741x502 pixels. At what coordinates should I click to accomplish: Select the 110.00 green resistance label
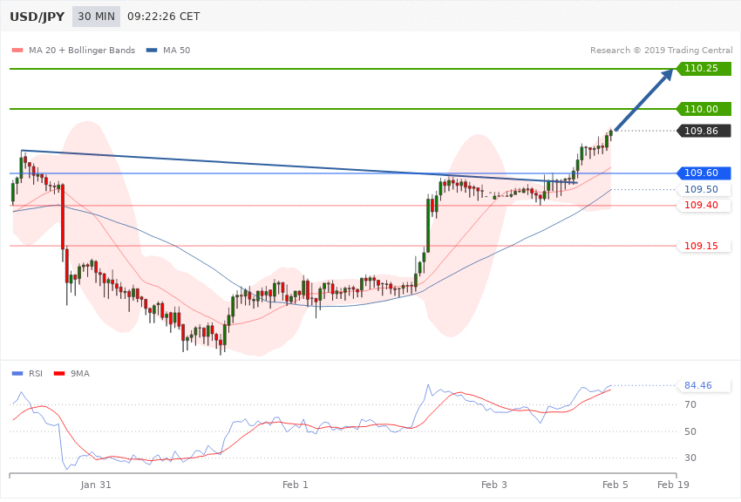click(x=704, y=109)
